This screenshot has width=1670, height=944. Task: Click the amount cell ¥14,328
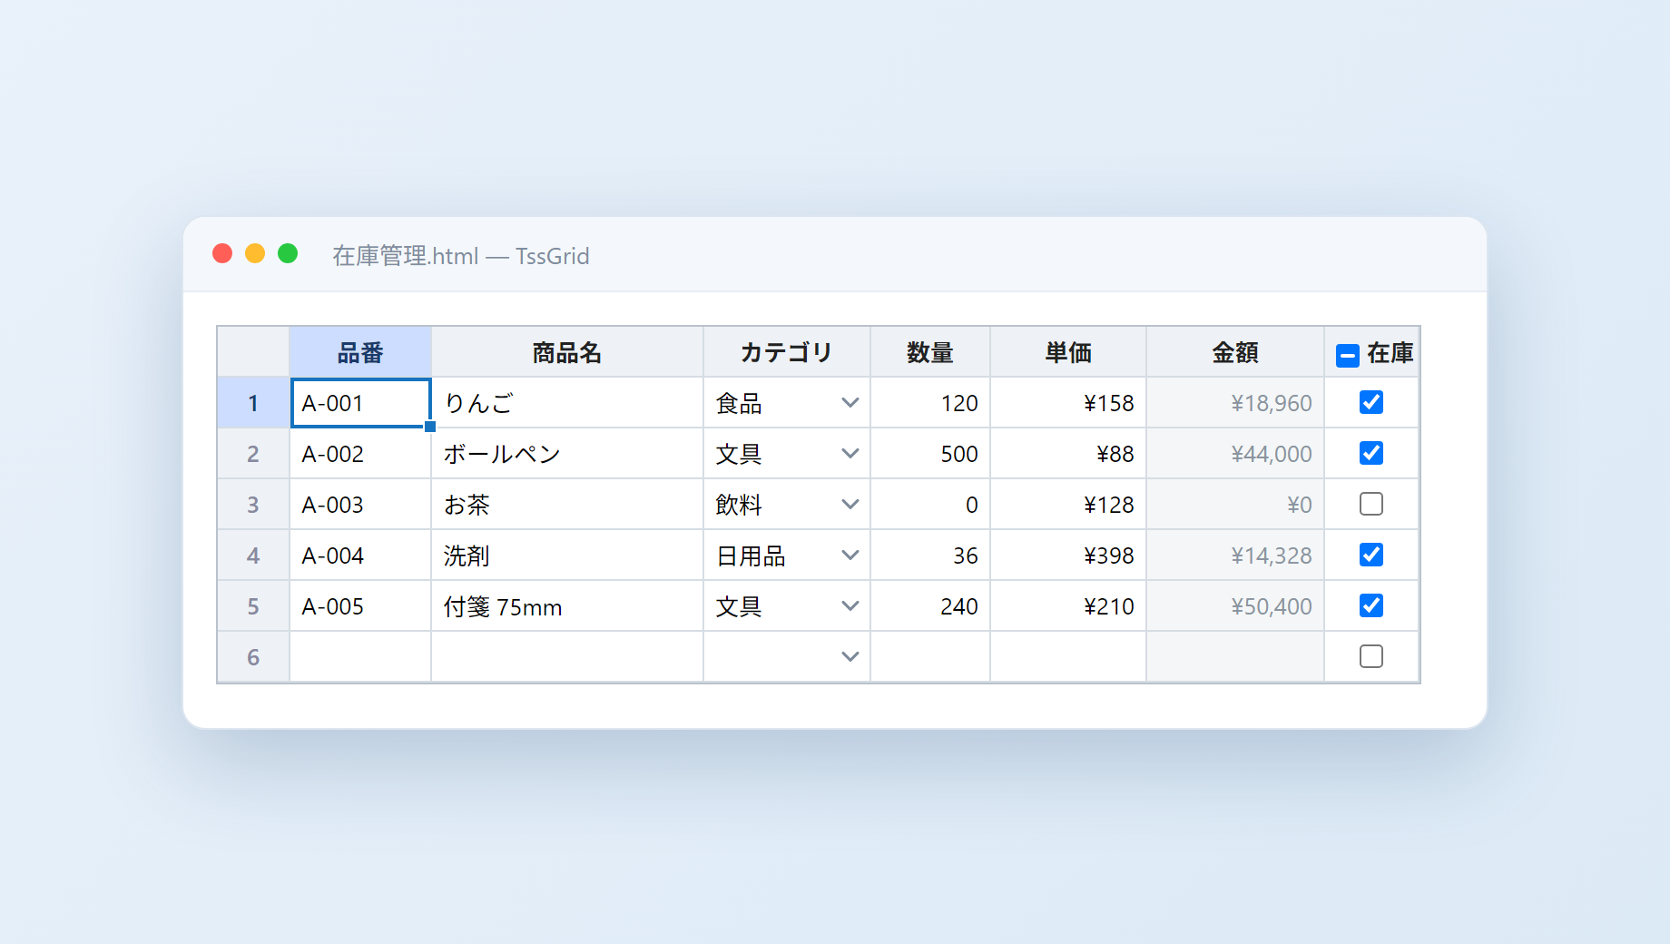[1235, 556]
